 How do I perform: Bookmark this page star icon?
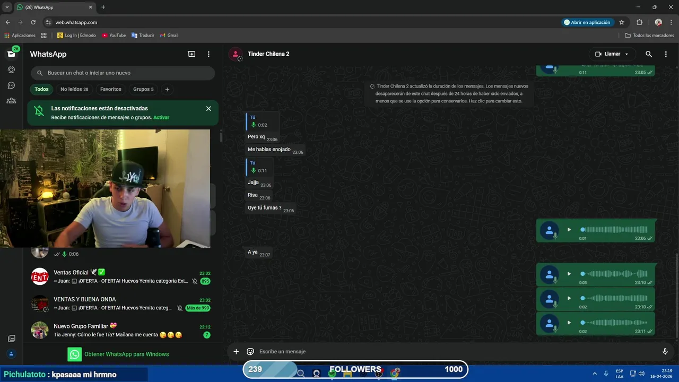pos(622,22)
